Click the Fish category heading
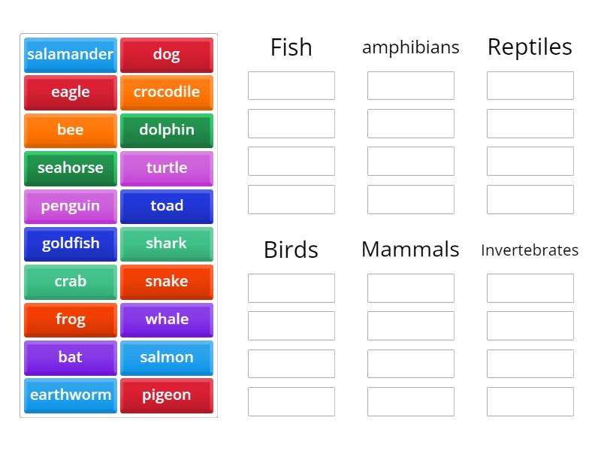 pyautogui.click(x=291, y=47)
